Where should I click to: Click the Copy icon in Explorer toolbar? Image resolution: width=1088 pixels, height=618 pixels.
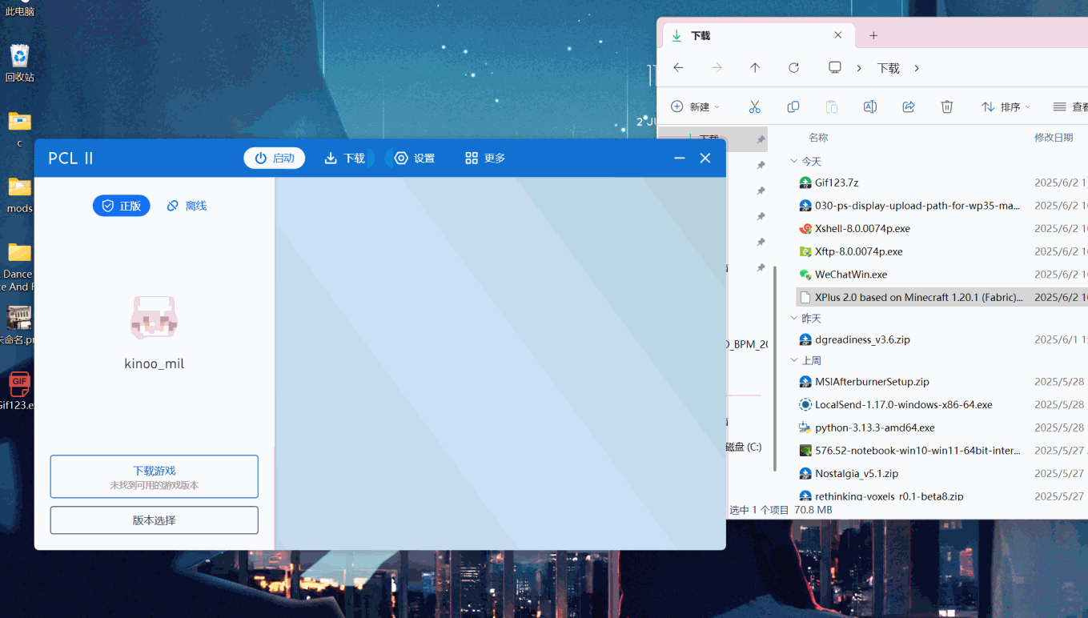[793, 106]
